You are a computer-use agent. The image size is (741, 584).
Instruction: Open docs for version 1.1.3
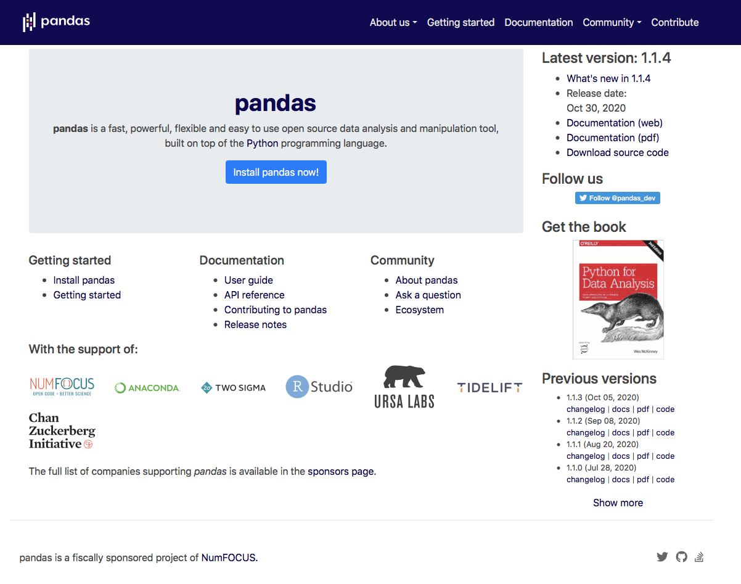pos(621,409)
